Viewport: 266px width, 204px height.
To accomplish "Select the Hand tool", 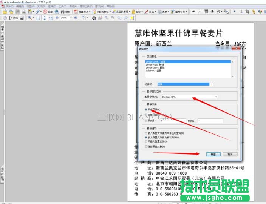I will coord(5,18).
